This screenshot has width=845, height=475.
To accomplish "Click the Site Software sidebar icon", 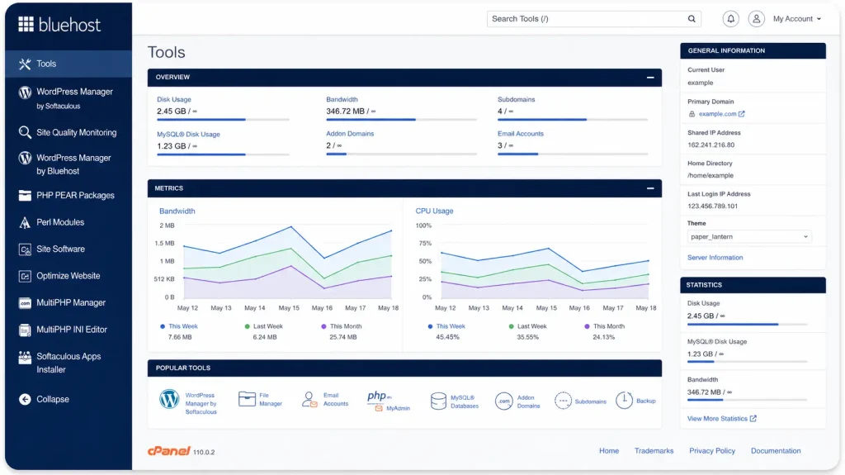I will [25, 249].
